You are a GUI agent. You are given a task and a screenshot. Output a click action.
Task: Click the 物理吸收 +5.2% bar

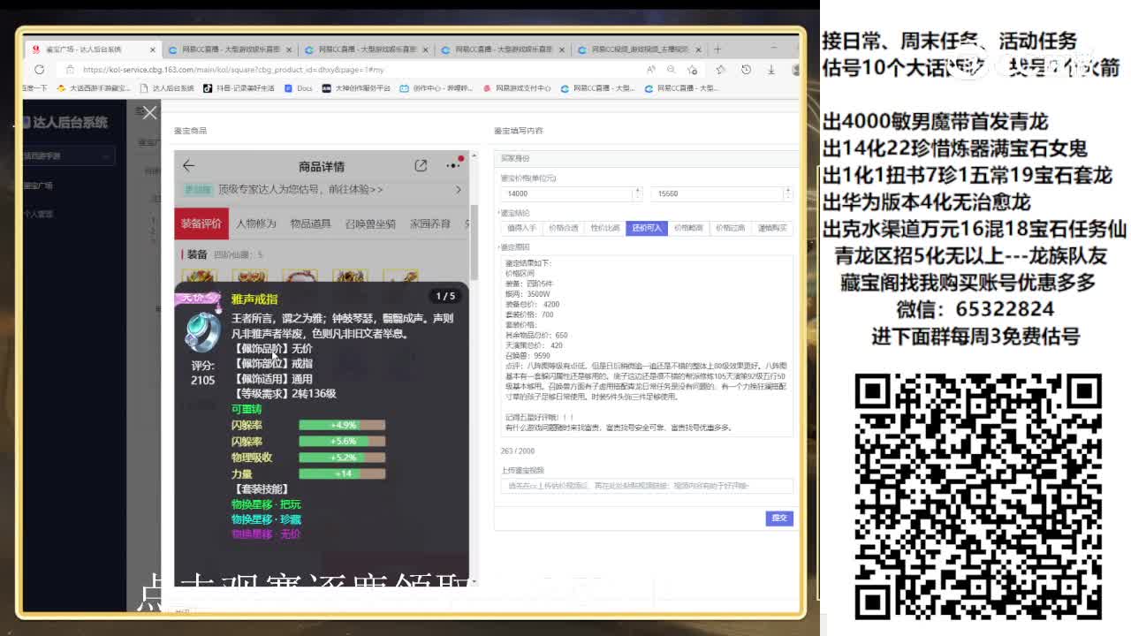click(x=342, y=458)
